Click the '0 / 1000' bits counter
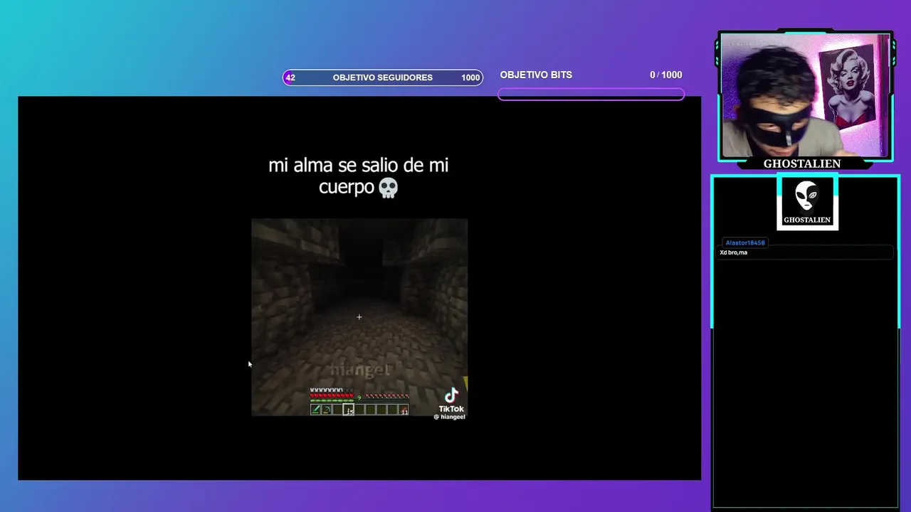This screenshot has height=512, width=911. coord(665,75)
